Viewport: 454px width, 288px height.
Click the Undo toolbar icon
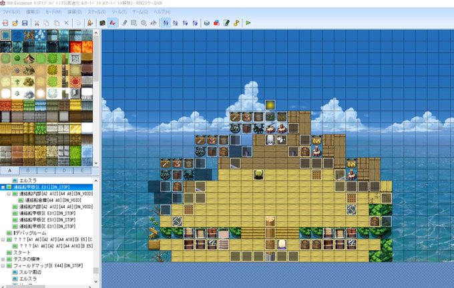[x=78, y=23]
